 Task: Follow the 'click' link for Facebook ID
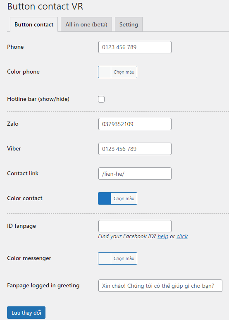(x=182, y=236)
